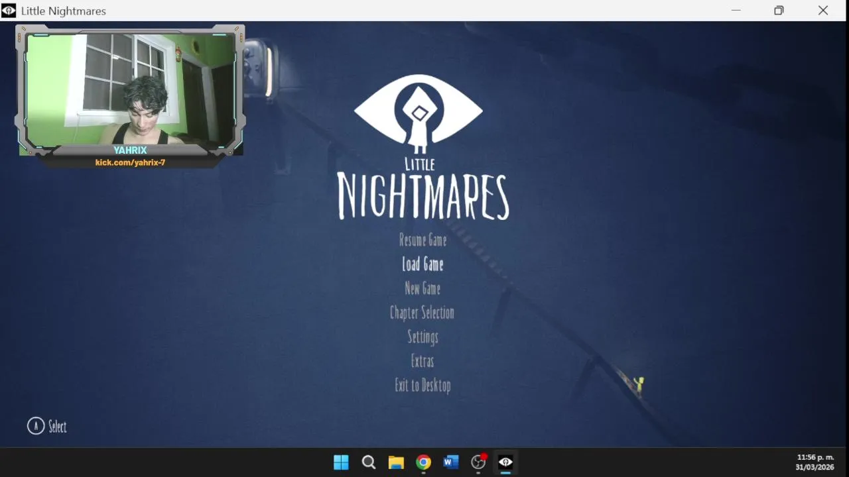Click the webcam overlay feed
The width and height of the screenshot is (849, 477).
pos(130,89)
